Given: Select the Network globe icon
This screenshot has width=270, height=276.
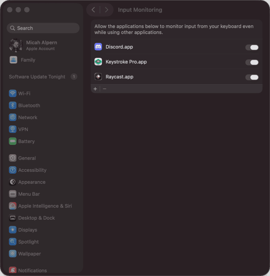Looking at the screenshot, I should click(x=13, y=117).
